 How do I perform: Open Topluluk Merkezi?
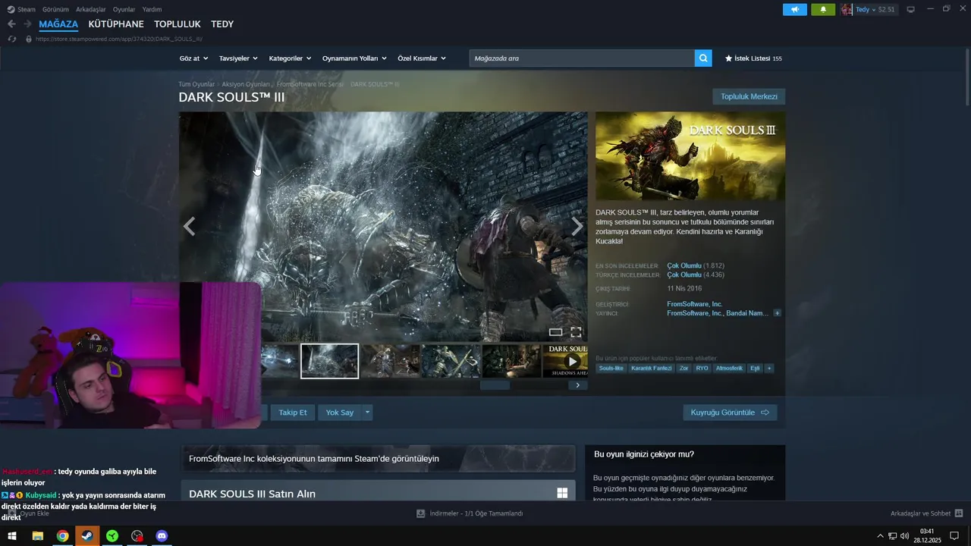[749, 96]
